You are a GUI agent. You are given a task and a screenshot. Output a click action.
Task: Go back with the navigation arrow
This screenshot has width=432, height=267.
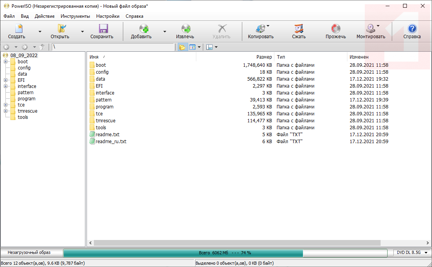[6, 47]
